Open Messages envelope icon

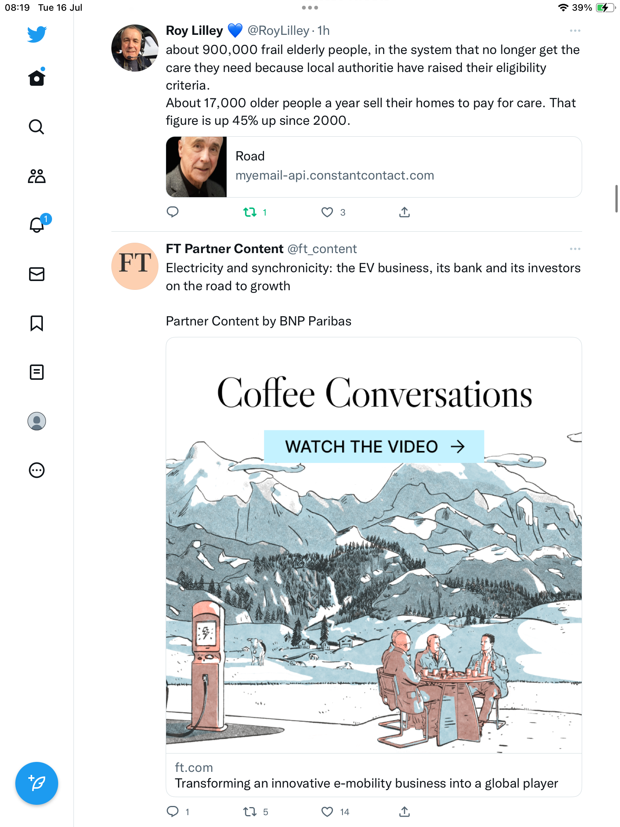37,274
